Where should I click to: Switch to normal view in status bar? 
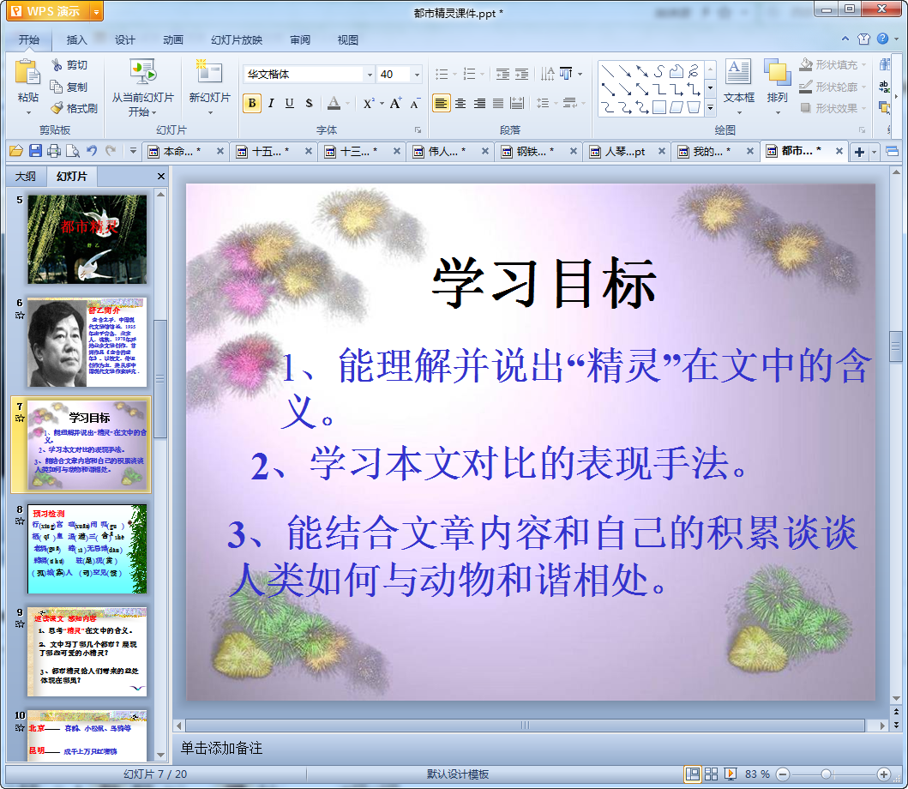click(x=692, y=774)
